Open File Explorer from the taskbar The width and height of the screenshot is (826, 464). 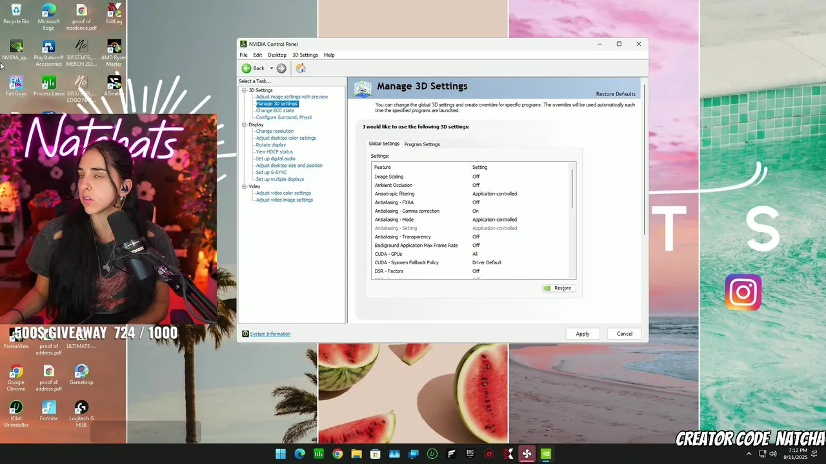pyautogui.click(x=356, y=454)
